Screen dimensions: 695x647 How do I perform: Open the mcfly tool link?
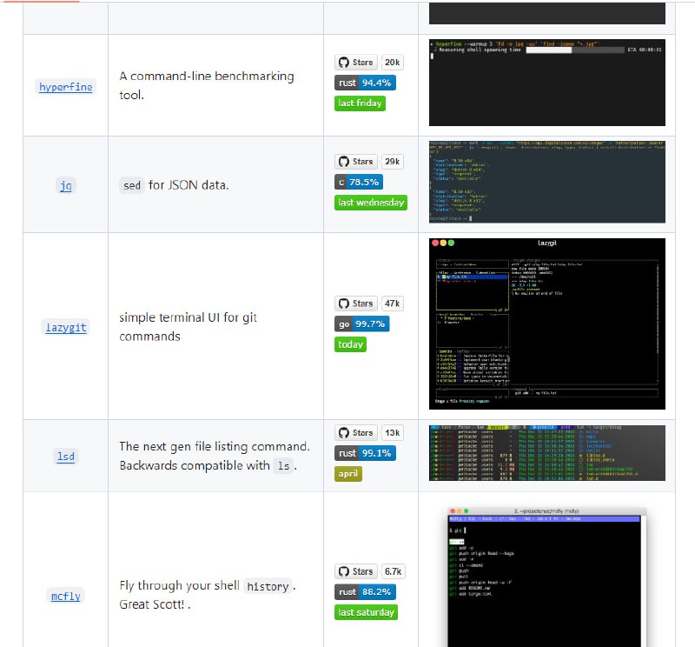click(x=65, y=597)
